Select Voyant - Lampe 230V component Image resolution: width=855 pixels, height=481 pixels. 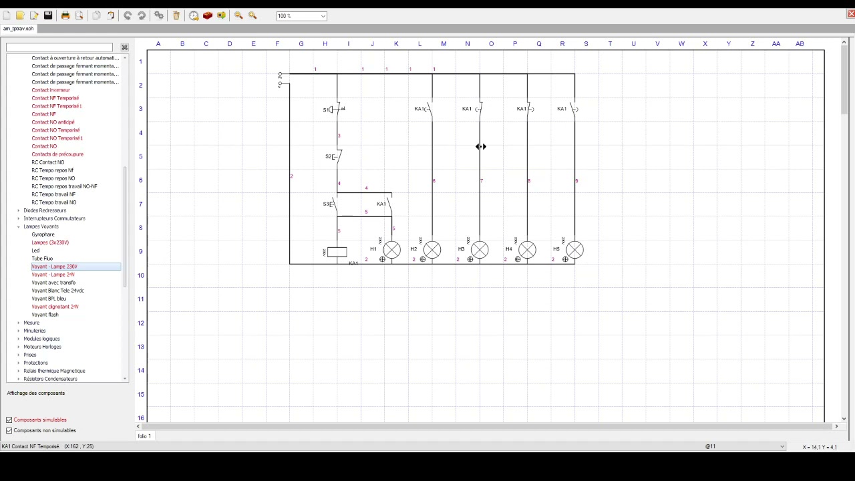coord(54,267)
